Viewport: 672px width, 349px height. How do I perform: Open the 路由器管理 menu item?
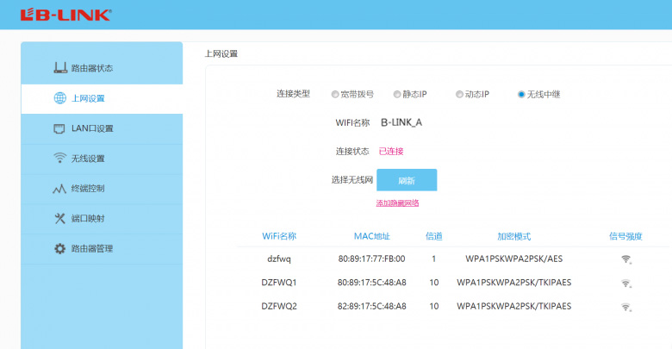pyautogui.click(x=102, y=249)
